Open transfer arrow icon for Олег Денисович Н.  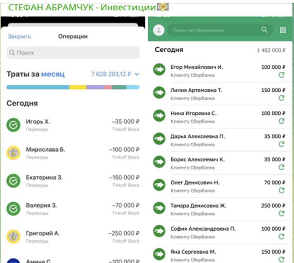(159, 185)
